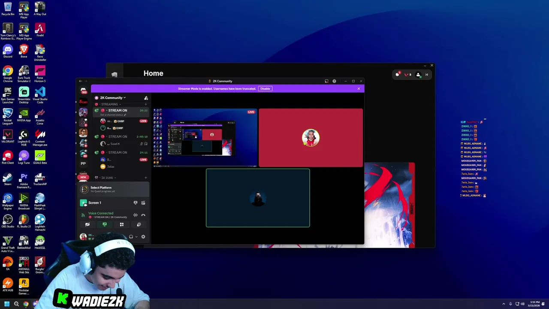
Task: Open Windows taskbar search
Action: coord(16,304)
